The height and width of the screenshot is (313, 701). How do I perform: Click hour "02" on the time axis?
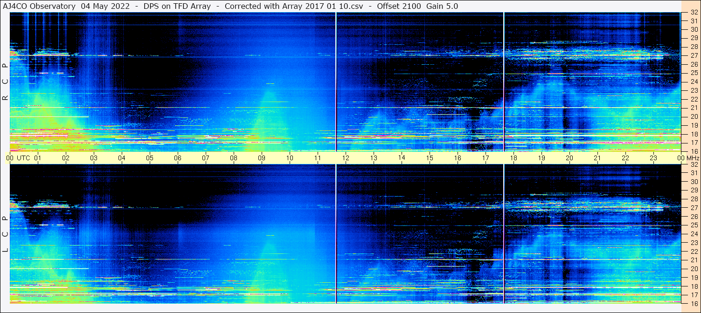[x=66, y=158]
